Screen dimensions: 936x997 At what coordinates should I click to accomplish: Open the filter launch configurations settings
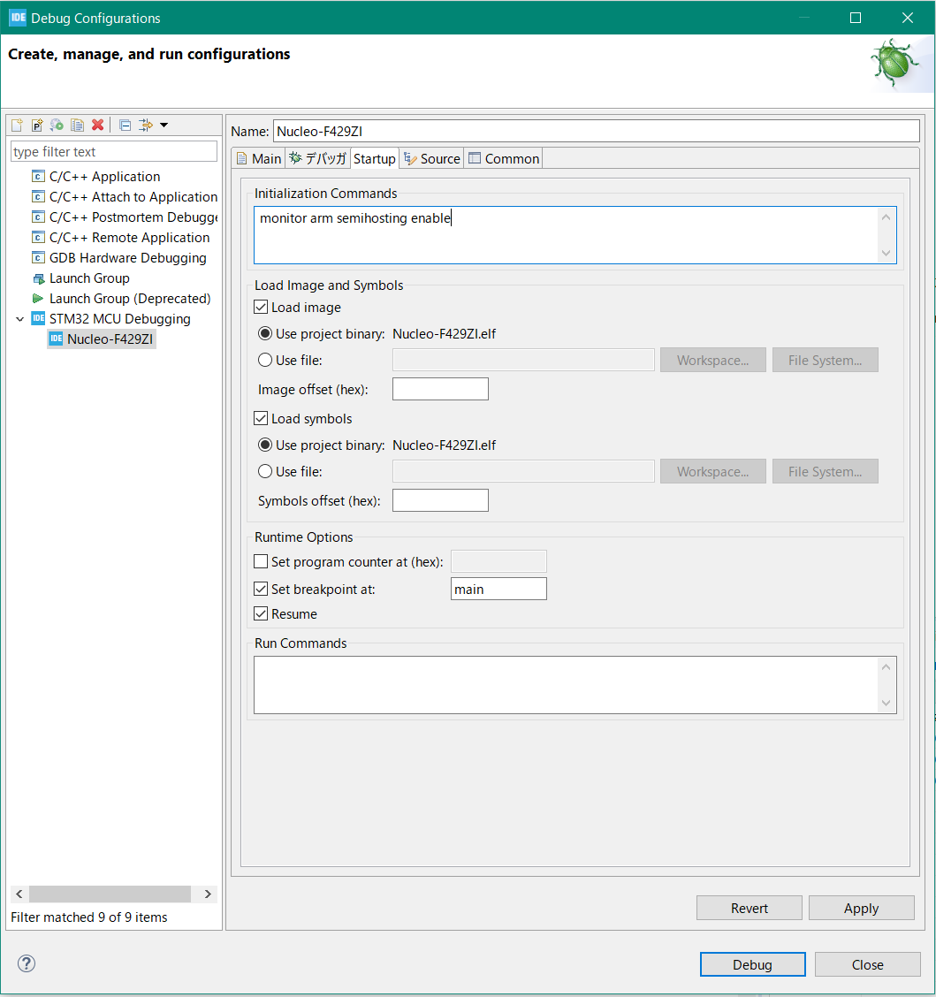(144, 125)
